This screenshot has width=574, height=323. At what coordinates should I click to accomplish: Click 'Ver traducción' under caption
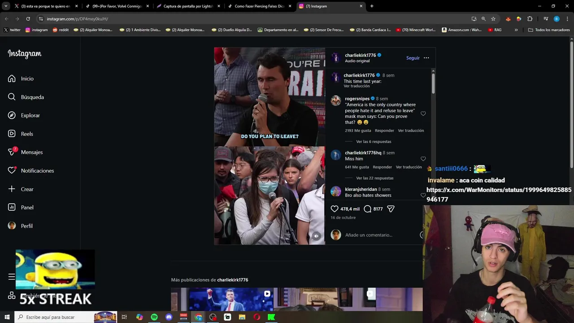point(357,86)
